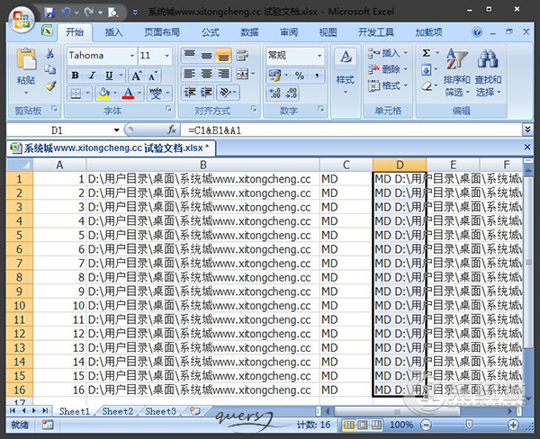
Task: Decrease font size with small A
Action: pos(153,76)
